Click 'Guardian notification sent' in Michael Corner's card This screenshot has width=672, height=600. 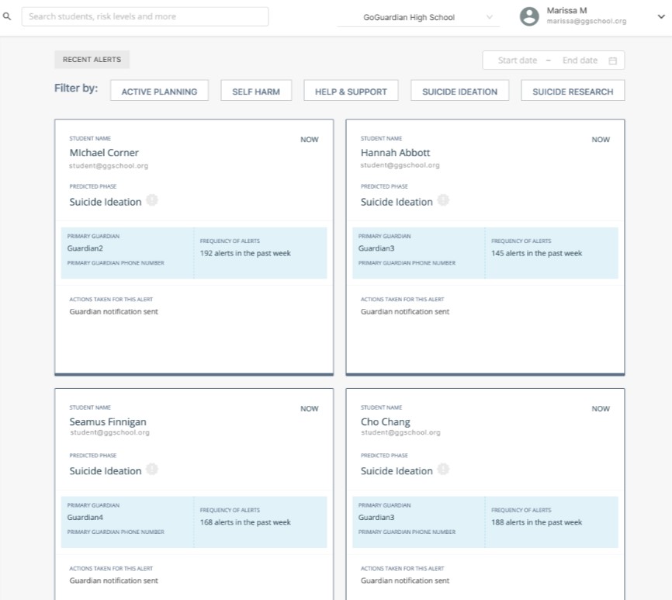point(113,311)
